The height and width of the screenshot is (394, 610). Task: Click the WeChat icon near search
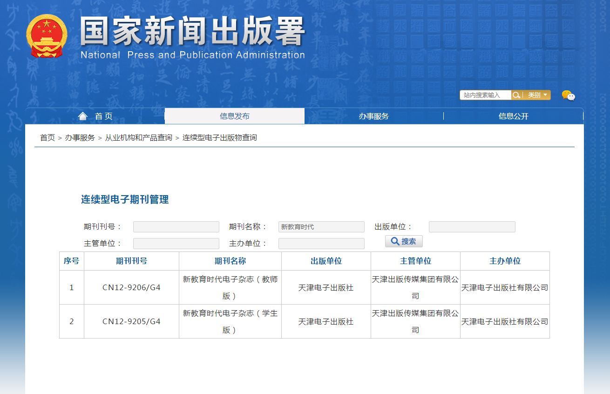(x=568, y=95)
